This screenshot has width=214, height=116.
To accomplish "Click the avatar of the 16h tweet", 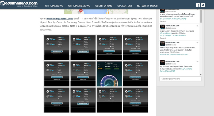I will 162,44.
